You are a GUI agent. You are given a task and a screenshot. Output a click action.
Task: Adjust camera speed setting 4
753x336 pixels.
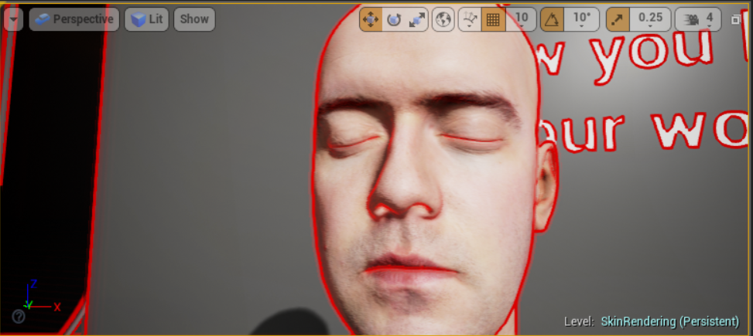(698, 19)
